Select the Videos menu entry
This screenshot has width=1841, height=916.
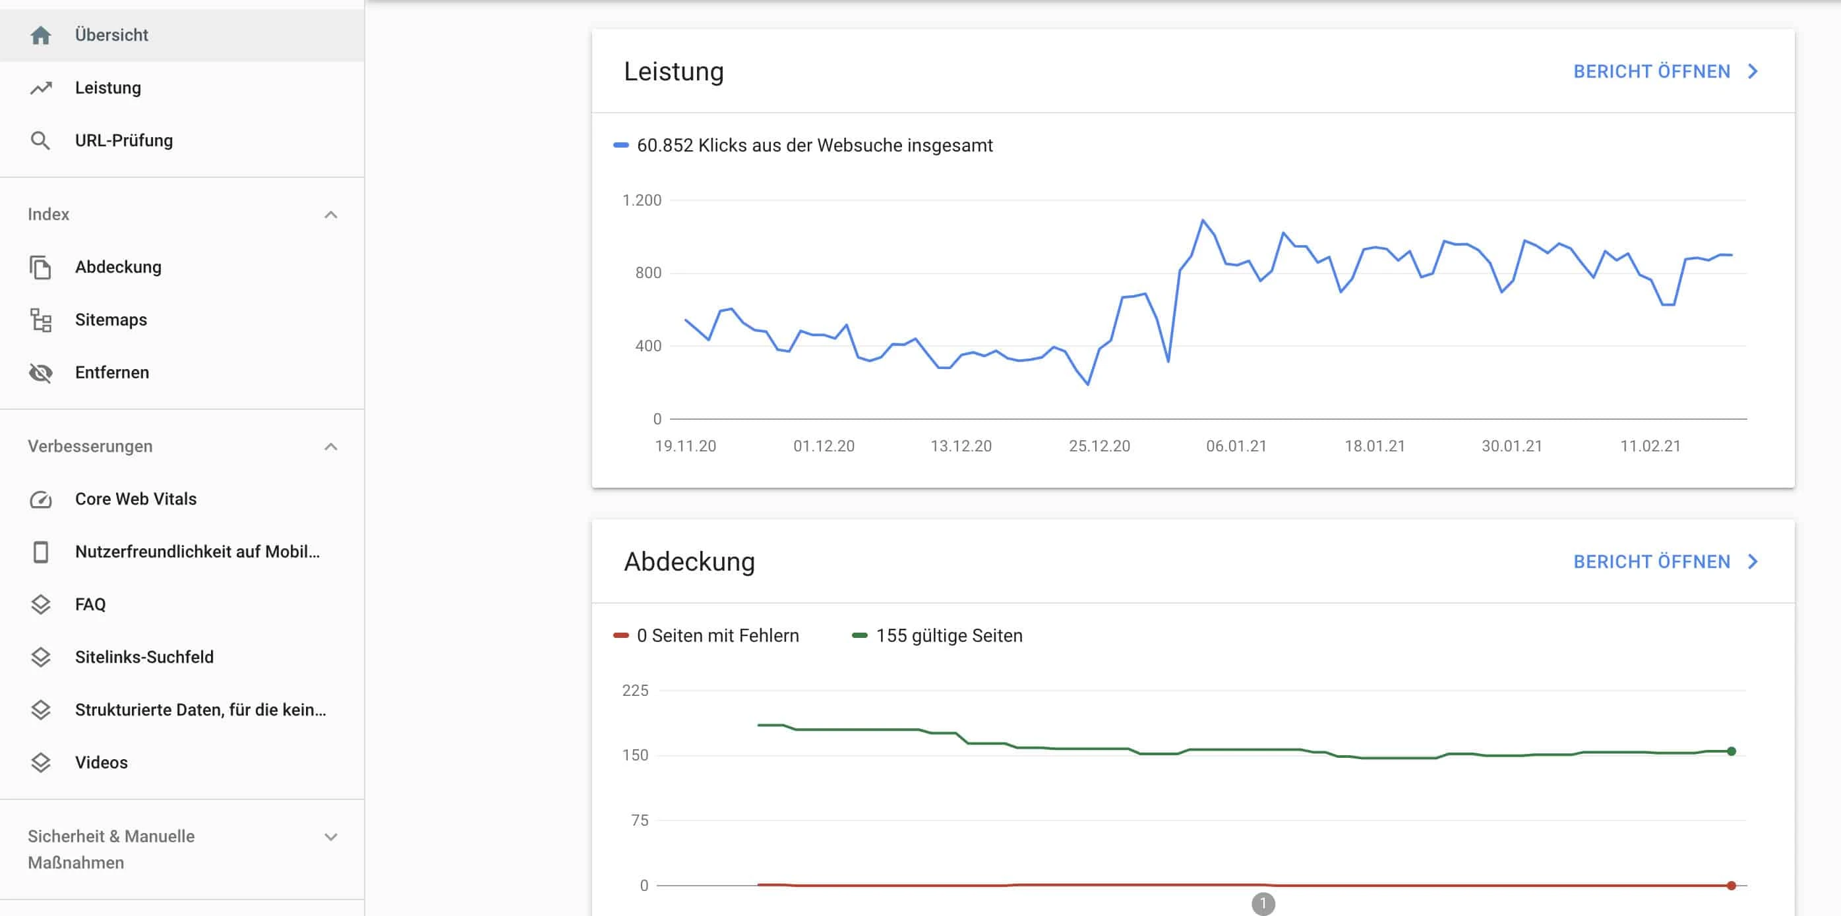[x=101, y=762]
